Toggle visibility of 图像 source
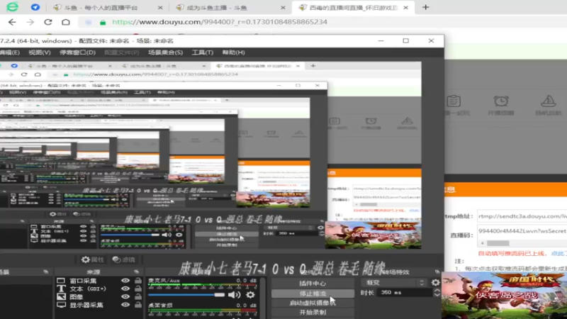 coord(125,296)
